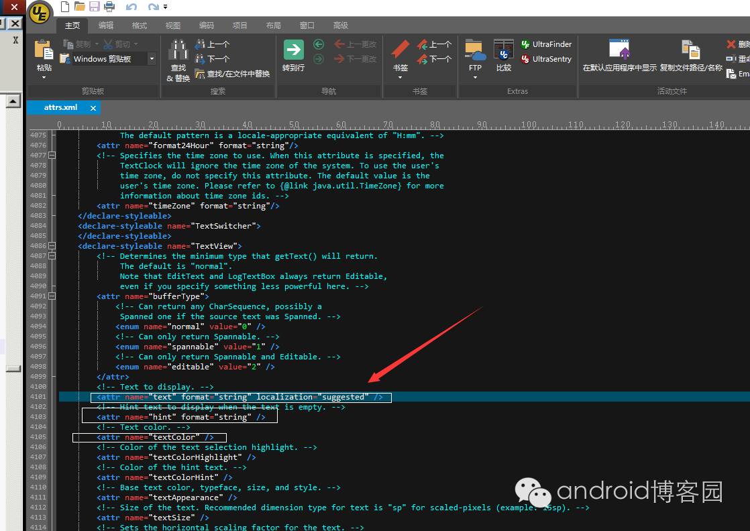Click 复制文件路径/名称
This screenshot has height=531, width=750.
point(691,56)
